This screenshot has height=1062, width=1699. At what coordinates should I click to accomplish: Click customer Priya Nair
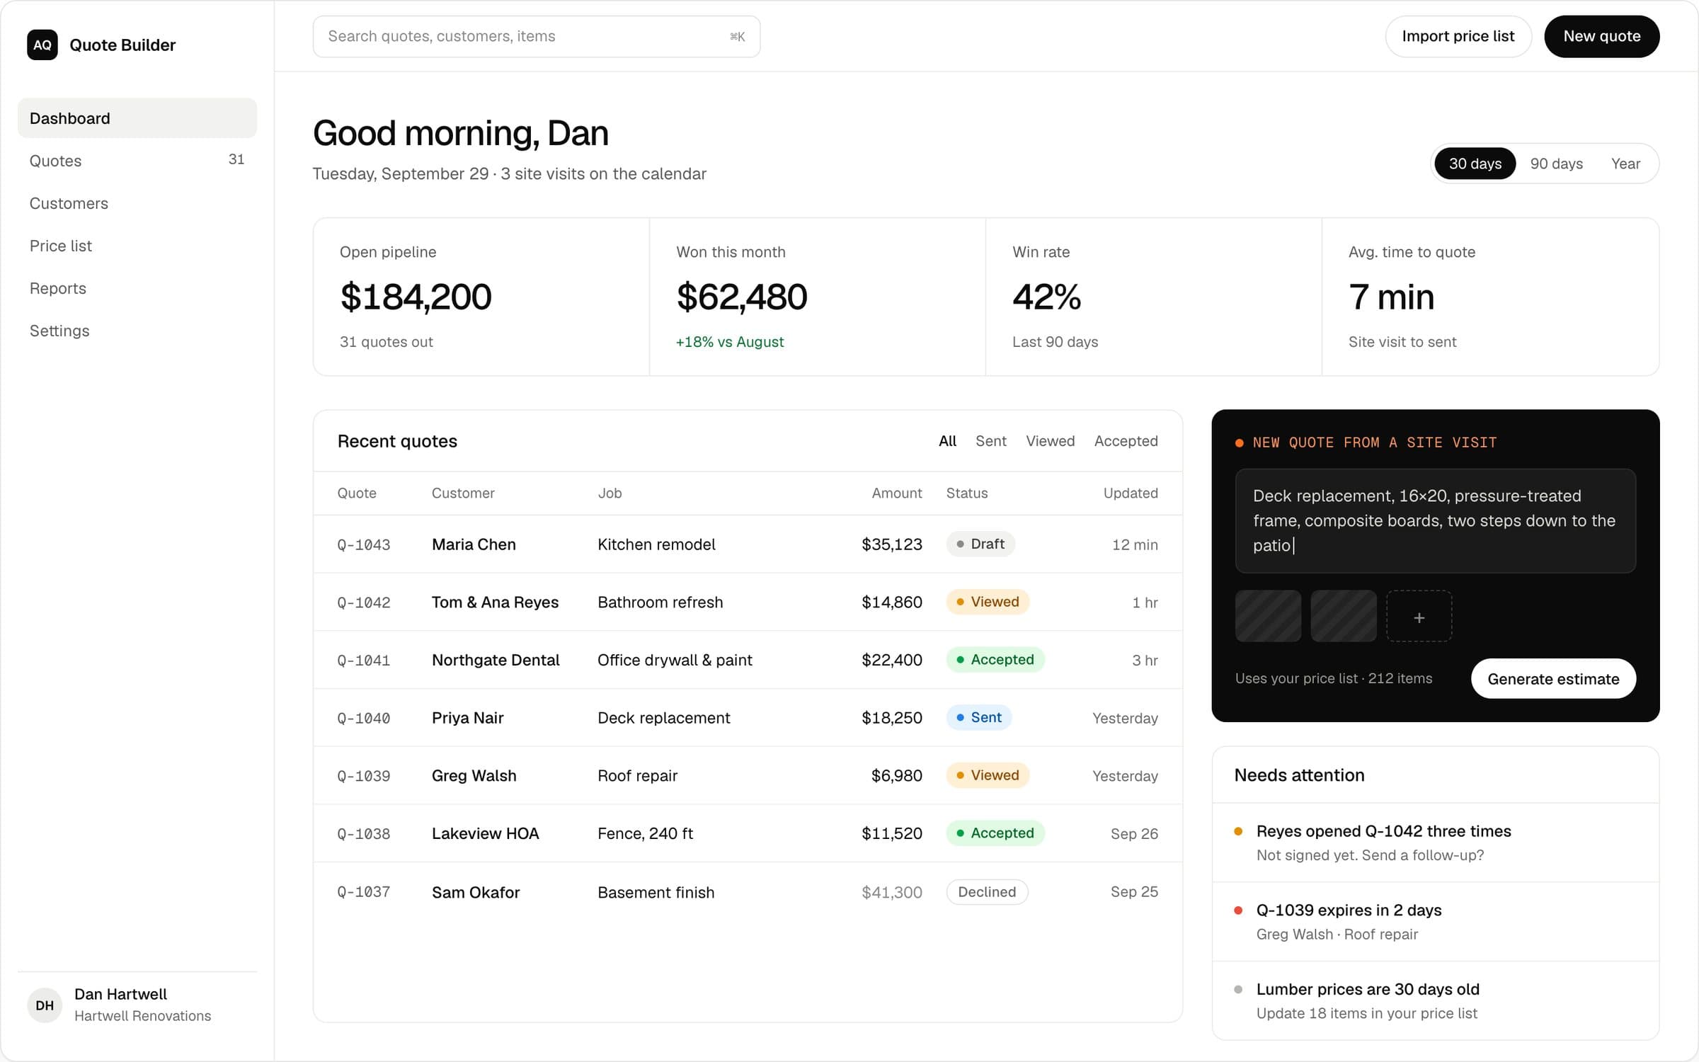pyautogui.click(x=467, y=718)
